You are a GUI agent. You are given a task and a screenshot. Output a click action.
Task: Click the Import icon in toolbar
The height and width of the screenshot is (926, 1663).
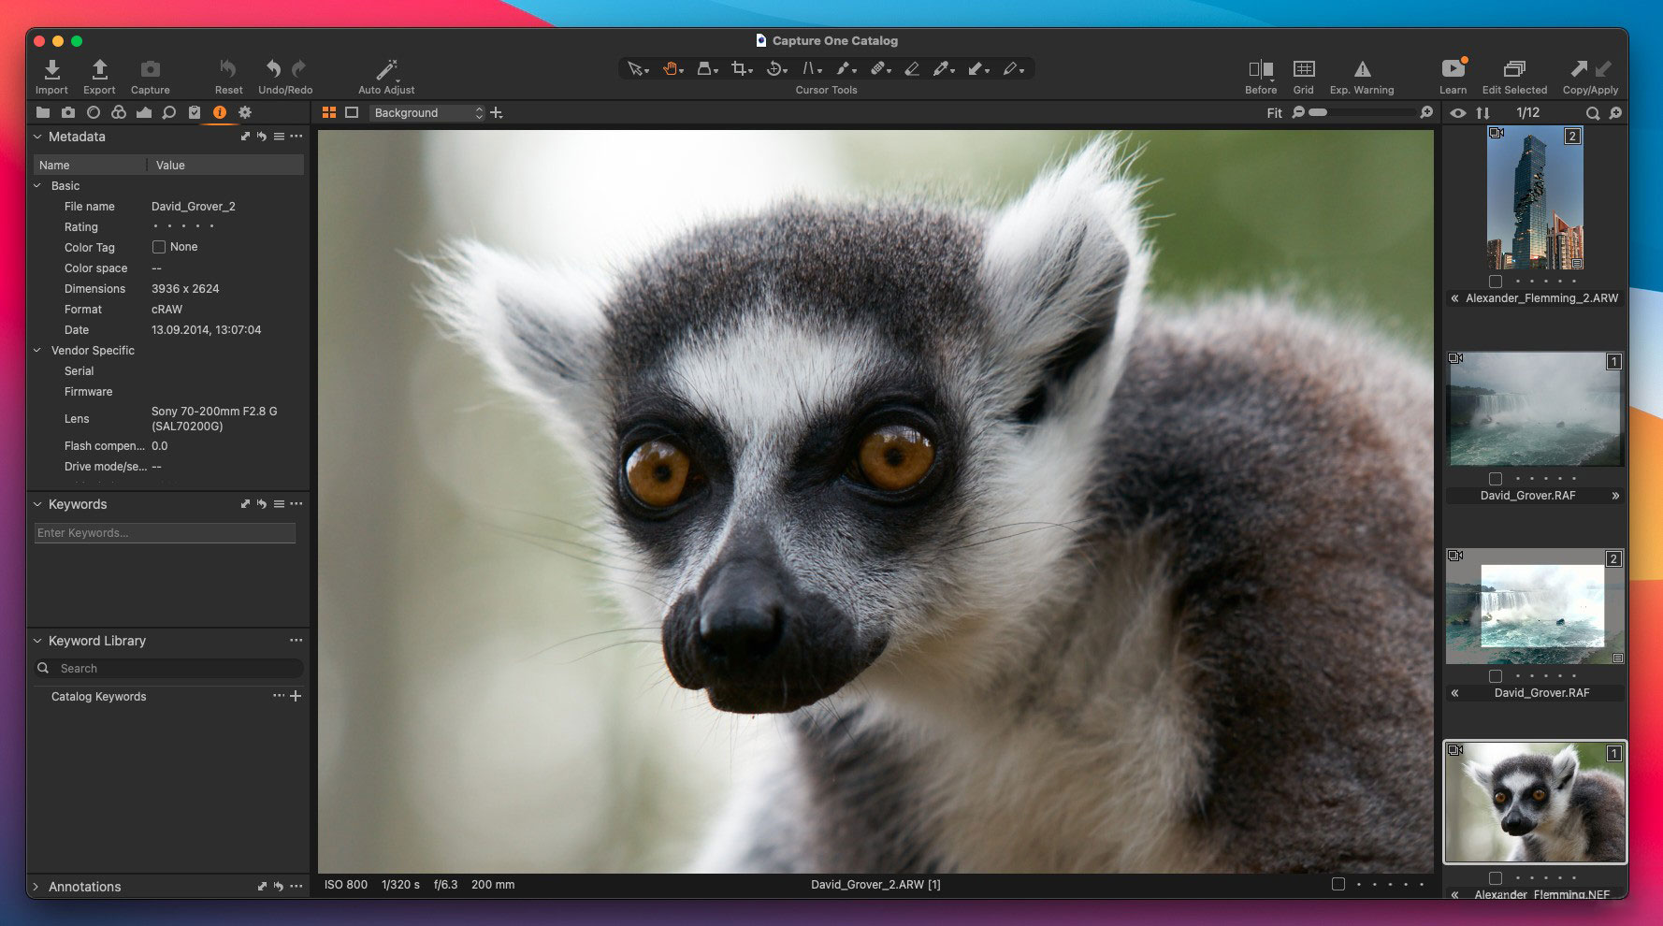tap(51, 70)
